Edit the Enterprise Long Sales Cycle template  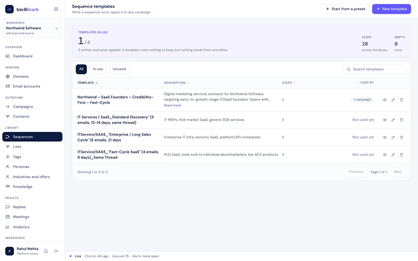393,137
